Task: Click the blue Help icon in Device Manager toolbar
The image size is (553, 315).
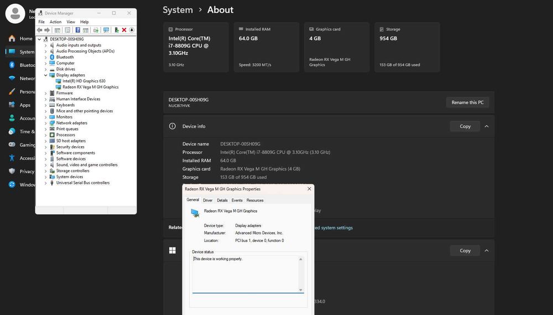Action: tap(77, 30)
